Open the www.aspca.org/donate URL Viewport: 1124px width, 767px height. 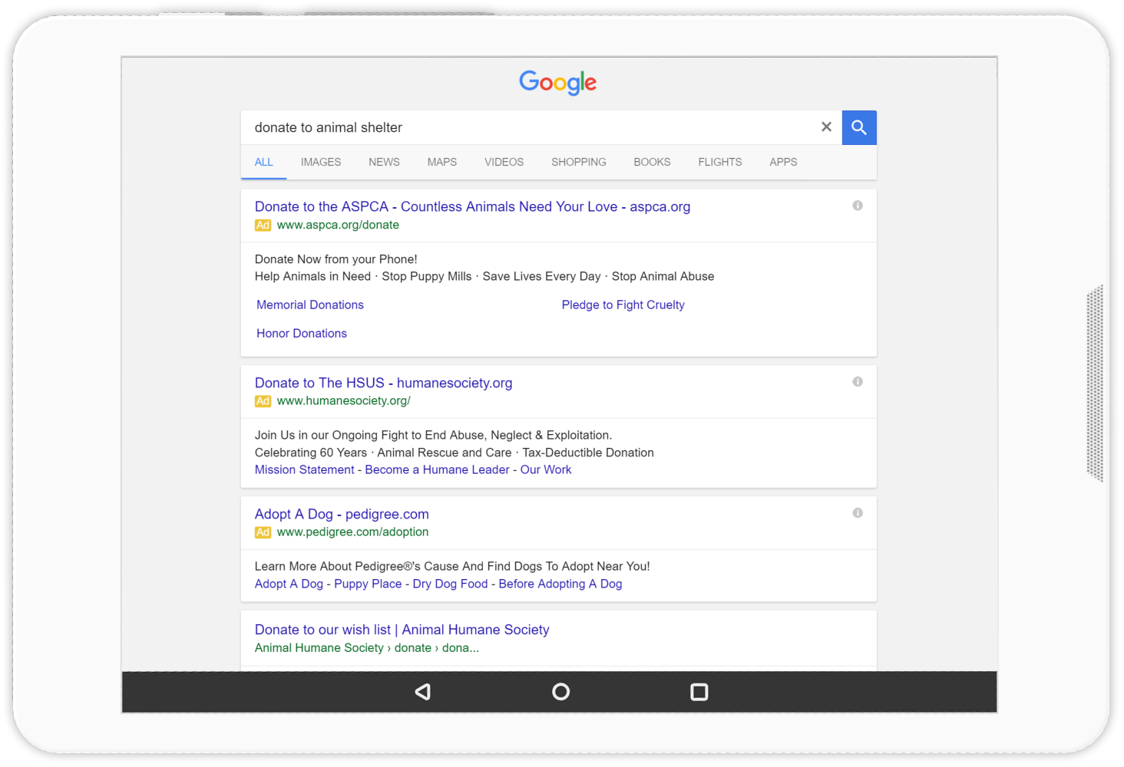(338, 225)
